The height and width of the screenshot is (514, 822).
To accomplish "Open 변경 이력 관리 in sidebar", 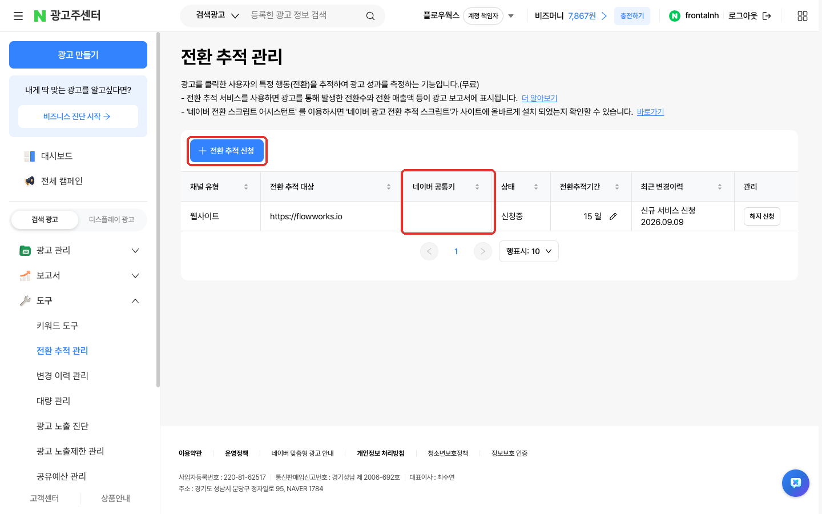I will tap(62, 376).
